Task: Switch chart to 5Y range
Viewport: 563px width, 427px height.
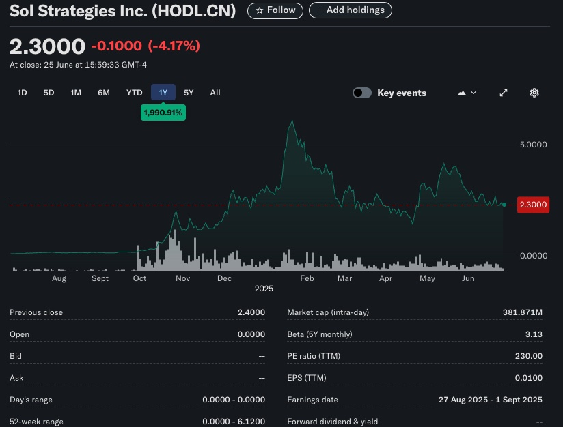Action: (x=189, y=93)
